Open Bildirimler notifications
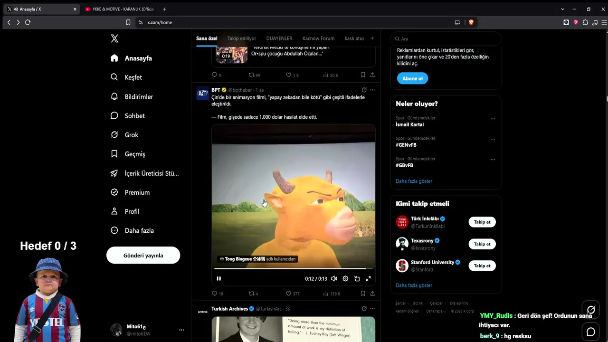Viewport: 608px width, 342px height. point(132,96)
